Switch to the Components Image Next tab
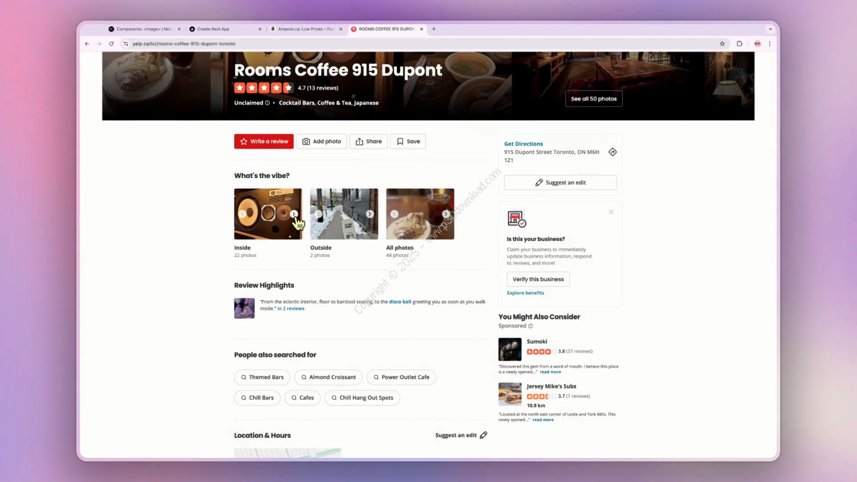The height and width of the screenshot is (482, 857). pos(143,29)
